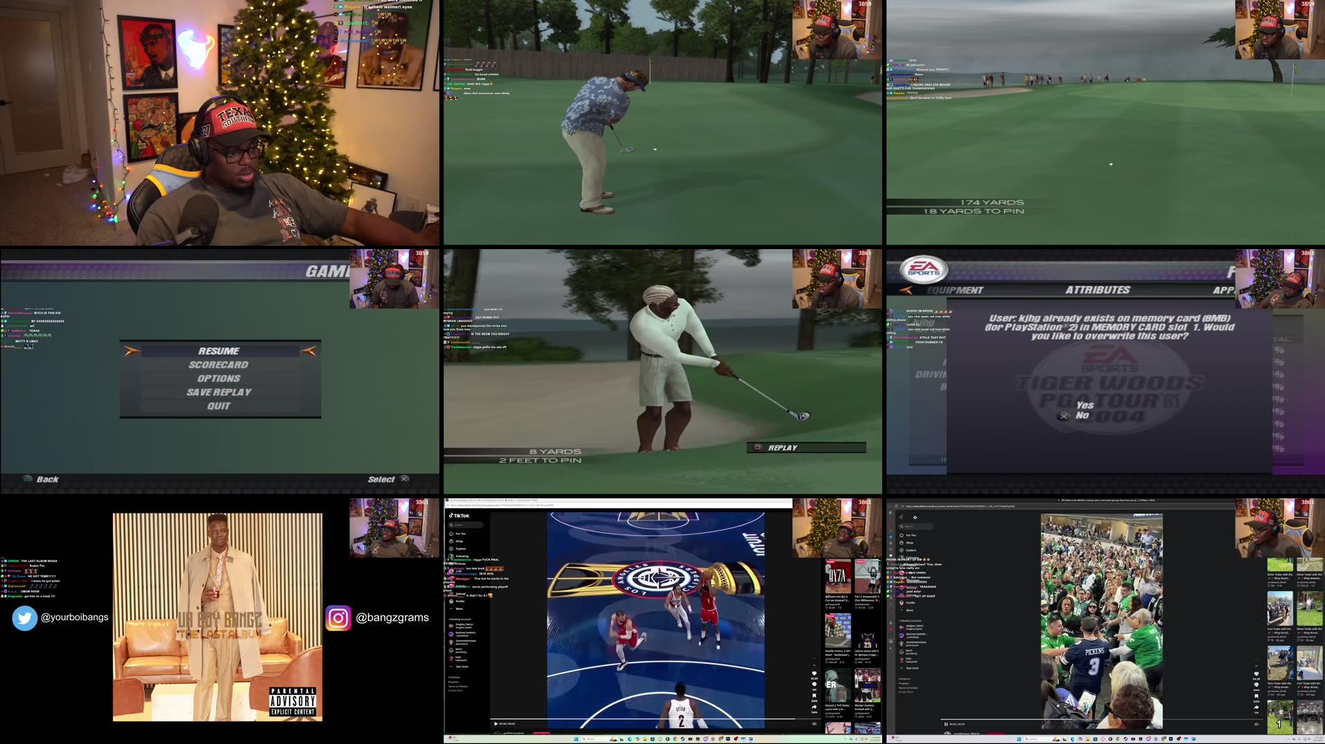Click the Twitter bird icon beside @yourboibangs
This screenshot has width=1325, height=744.
pyautogui.click(x=24, y=618)
